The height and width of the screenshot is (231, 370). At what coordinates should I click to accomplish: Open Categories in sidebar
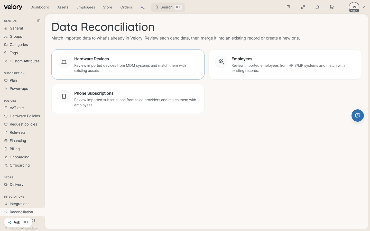pyautogui.click(x=23, y=45)
